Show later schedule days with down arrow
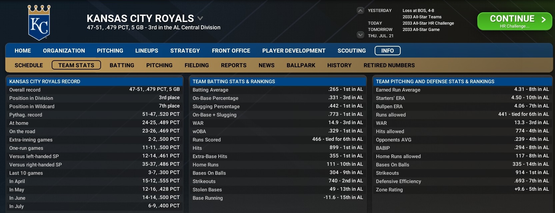The height and width of the screenshot is (213, 555). (x=360, y=35)
